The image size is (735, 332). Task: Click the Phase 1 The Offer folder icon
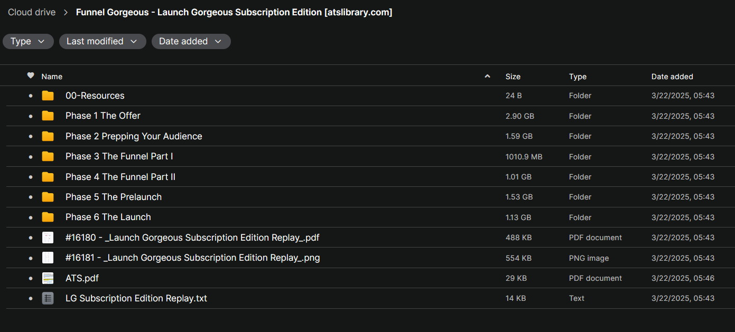(x=48, y=116)
